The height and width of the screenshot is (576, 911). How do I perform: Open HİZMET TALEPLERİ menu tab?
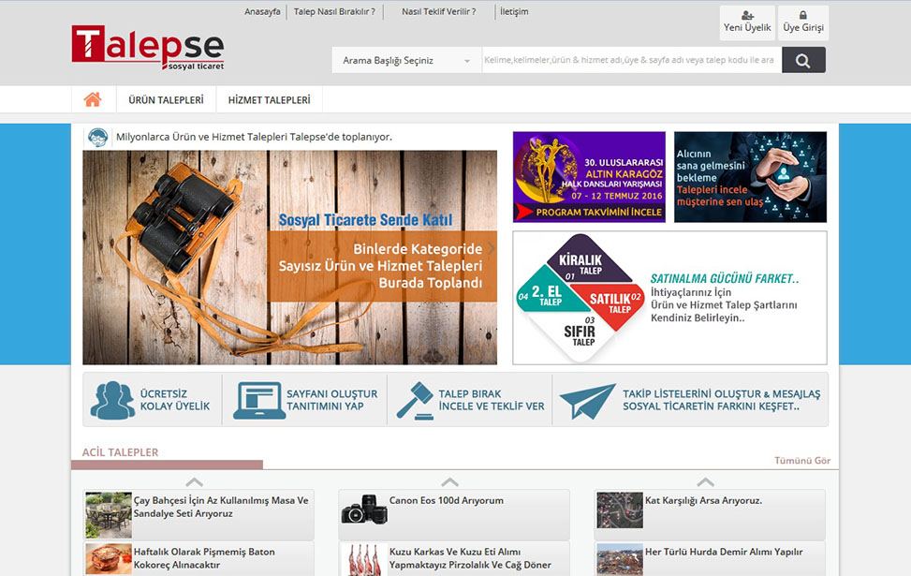[x=269, y=99]
